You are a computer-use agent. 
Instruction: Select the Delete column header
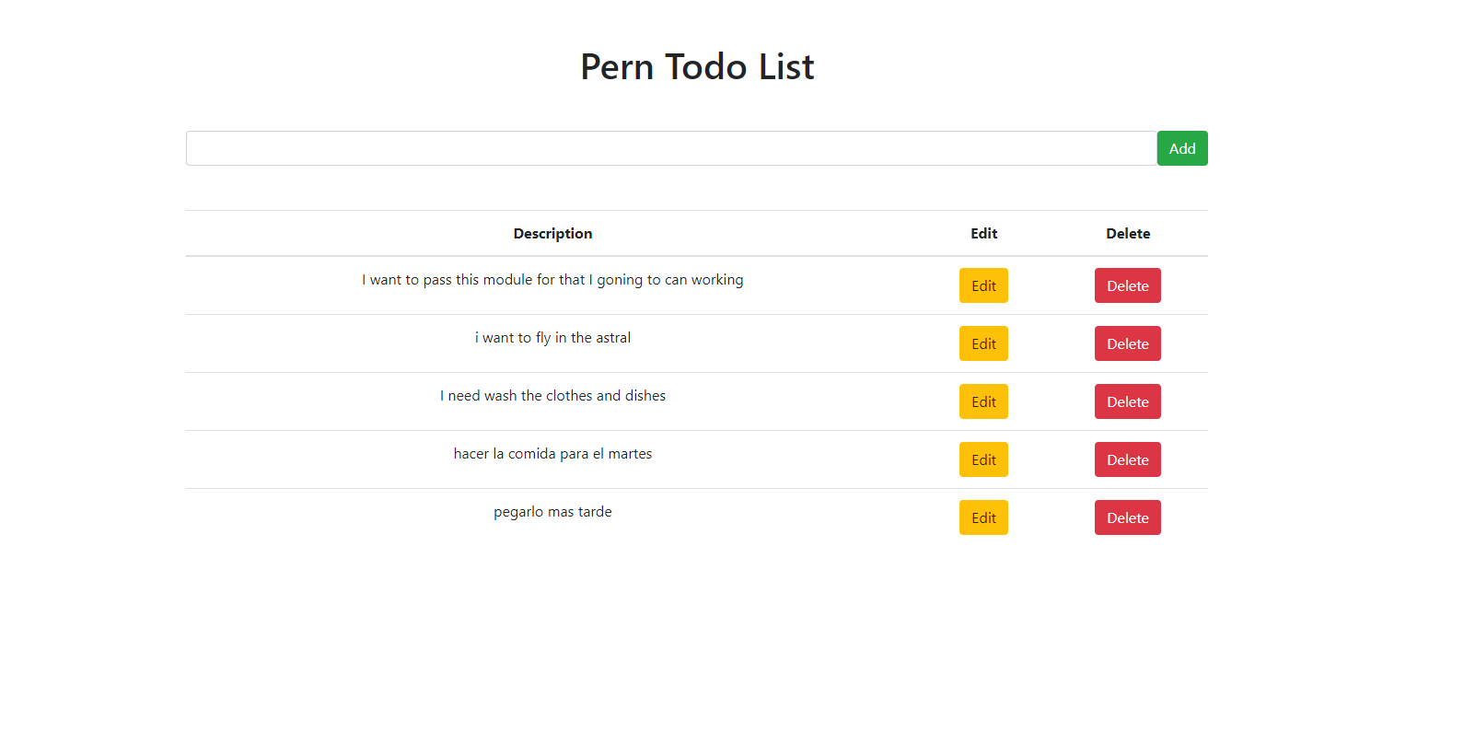coord(1128,234)
